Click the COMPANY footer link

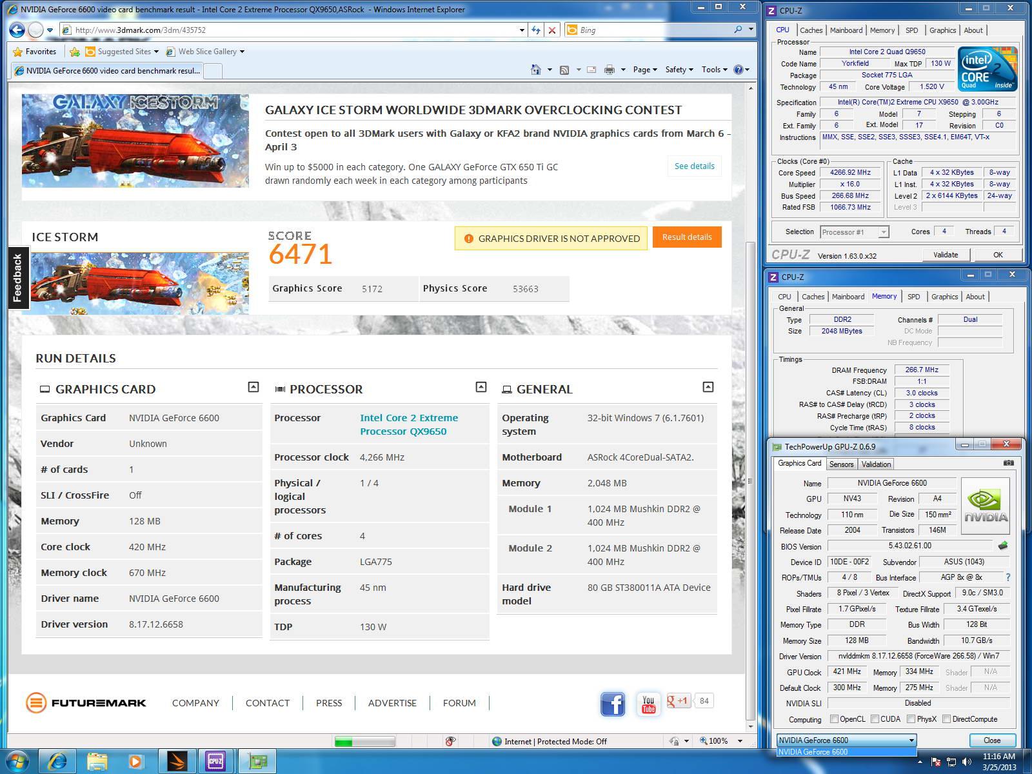[x=195, y=702]
